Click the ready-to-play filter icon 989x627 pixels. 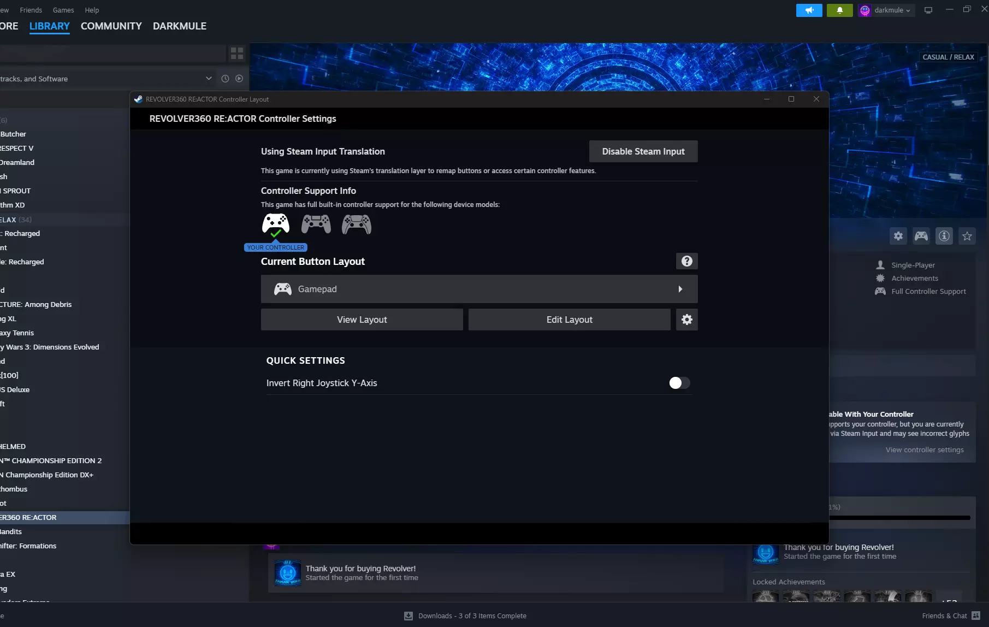239,79
